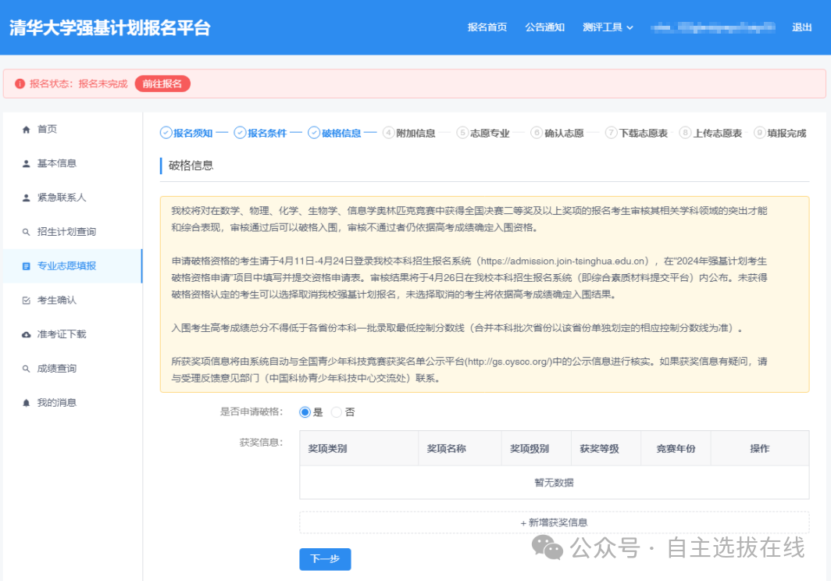Screen dimensions: 831x581
Task: Click the warning icon in the 报名状态 bar
Action: coord(20,83)
